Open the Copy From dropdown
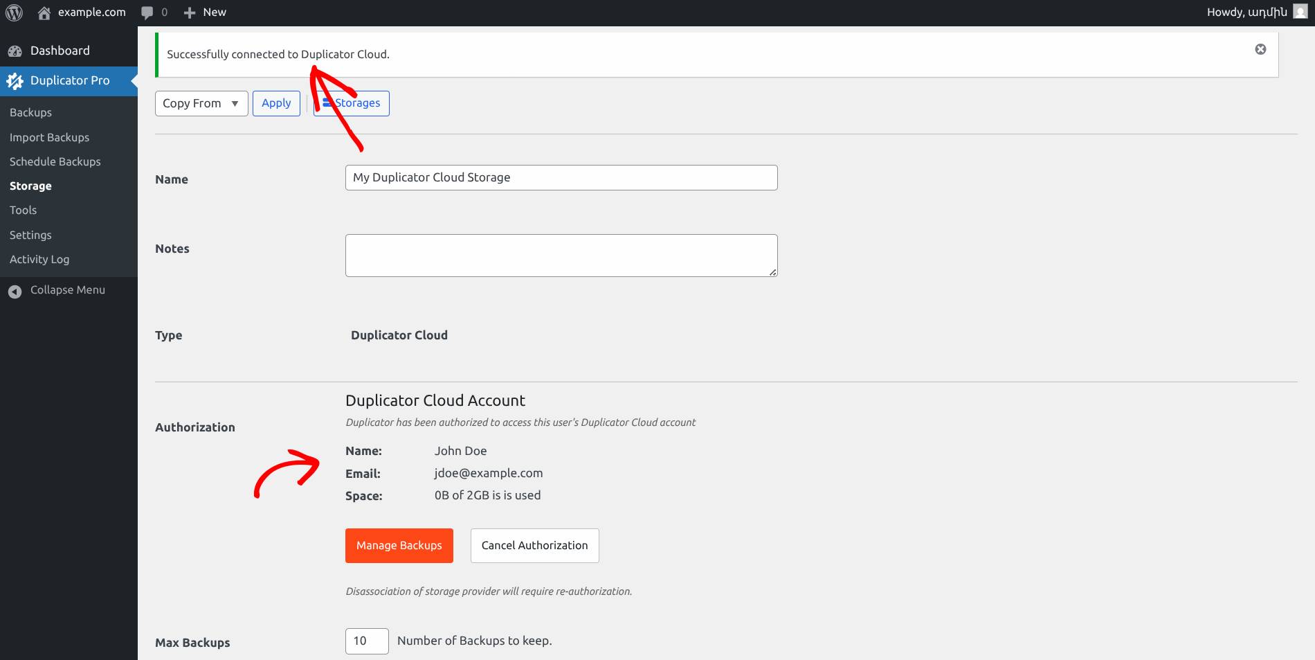Viewport: 1315px width, 660px height. 201,103
